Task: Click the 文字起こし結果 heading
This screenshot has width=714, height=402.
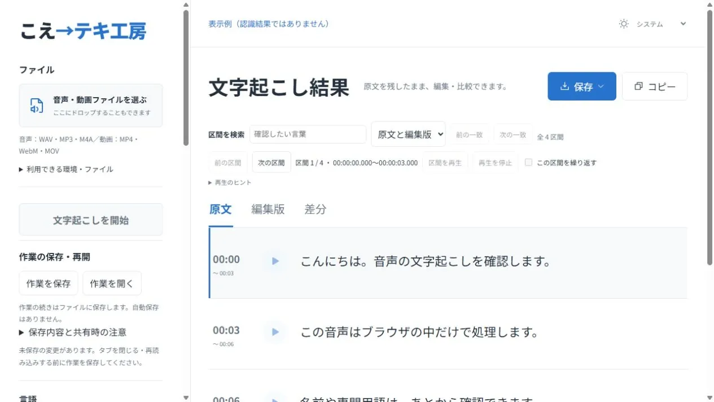Action: point(279,87)
